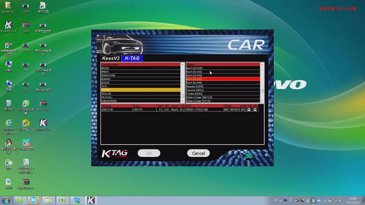Click the Manufacturer list scroll-down arrow
The height and width of the screenshot is (205, 365).
(182, 101)
